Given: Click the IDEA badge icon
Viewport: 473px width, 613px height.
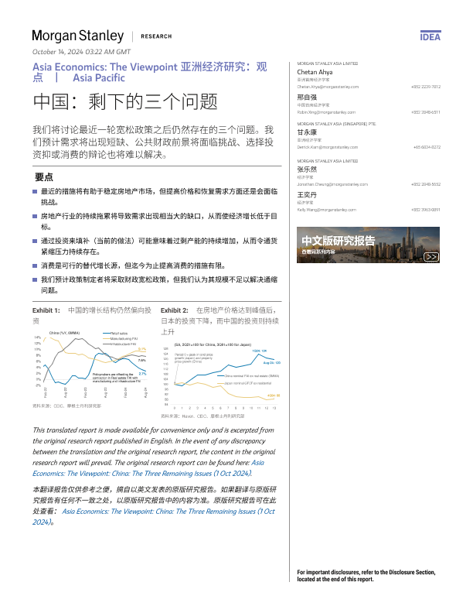Looking at the screenshot, I should click(430, 36).
